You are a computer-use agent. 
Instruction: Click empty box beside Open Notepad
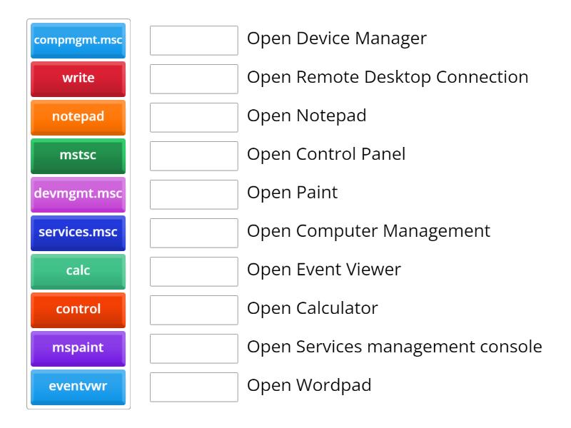194,118
